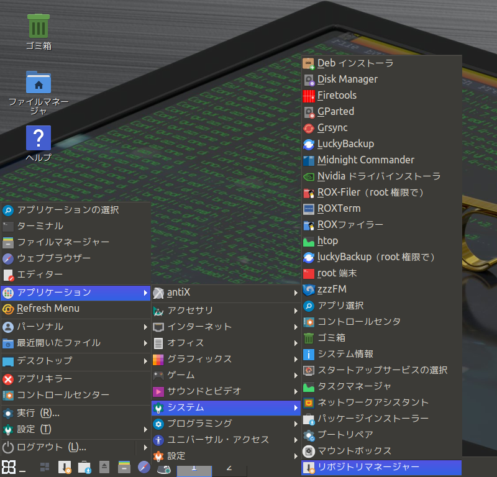Launch ウェブブラウザー from main menu

coord(75,258)
